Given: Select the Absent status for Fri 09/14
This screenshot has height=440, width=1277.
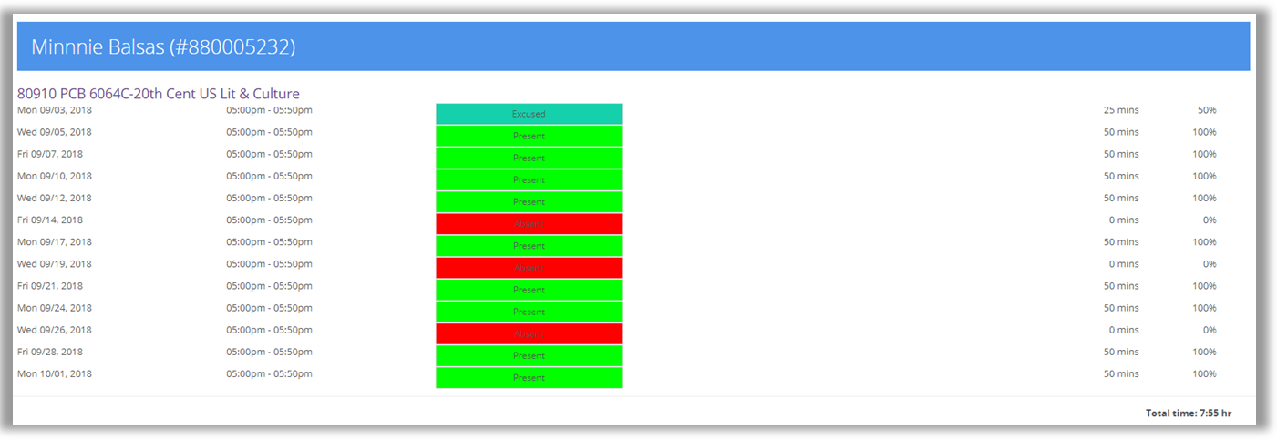Looking at the screenshot, I should click(529, 224).
